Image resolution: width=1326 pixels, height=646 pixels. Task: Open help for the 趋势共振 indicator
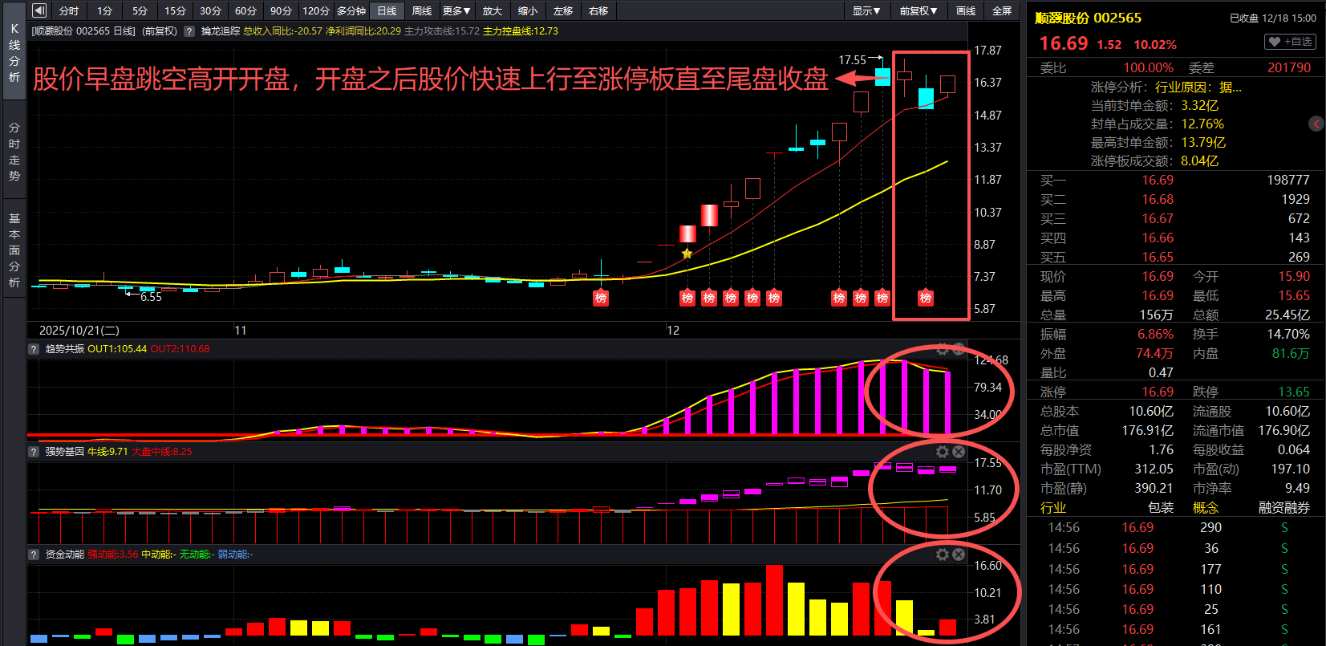[x=34, y=349]
